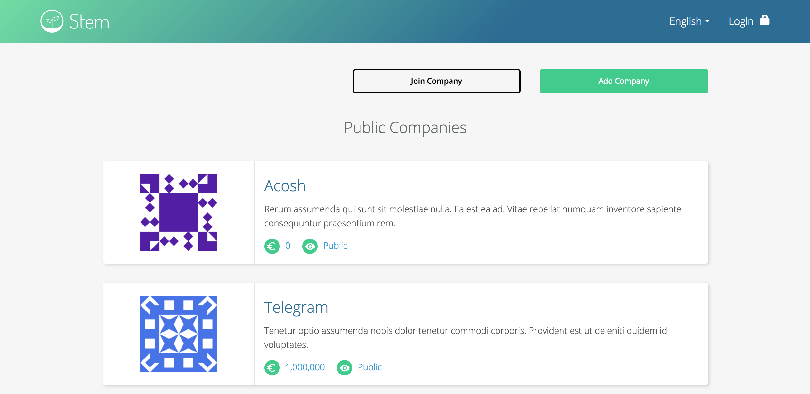Open the English language dropdown

(x=689, y=21)
